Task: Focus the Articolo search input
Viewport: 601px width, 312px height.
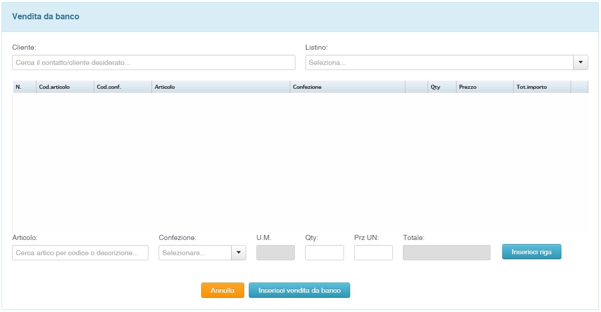Action: pos(80,253)
